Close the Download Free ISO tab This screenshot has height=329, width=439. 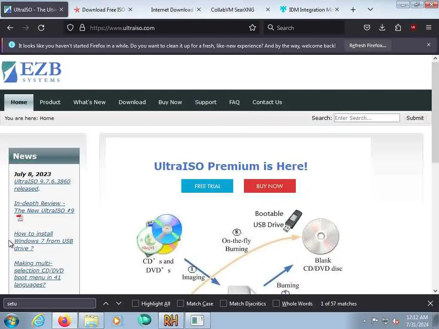pos(130,9)
